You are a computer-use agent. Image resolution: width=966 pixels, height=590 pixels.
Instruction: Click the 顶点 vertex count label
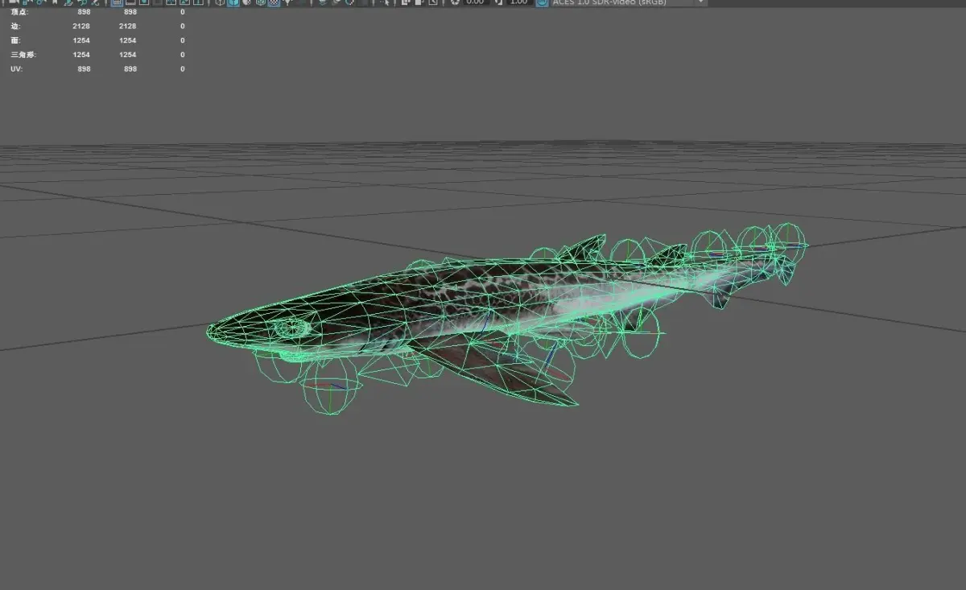[x=19, y=12]
